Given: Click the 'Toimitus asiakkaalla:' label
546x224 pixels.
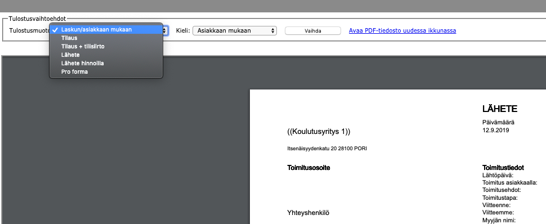Looking at the screenshot, I should (x=509, y=182).
